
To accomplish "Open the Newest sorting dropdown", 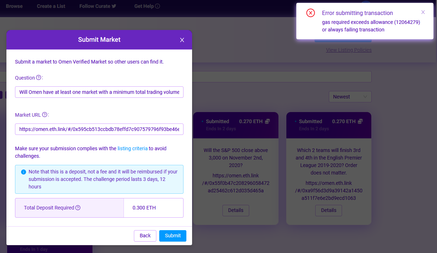I will 350,96.
